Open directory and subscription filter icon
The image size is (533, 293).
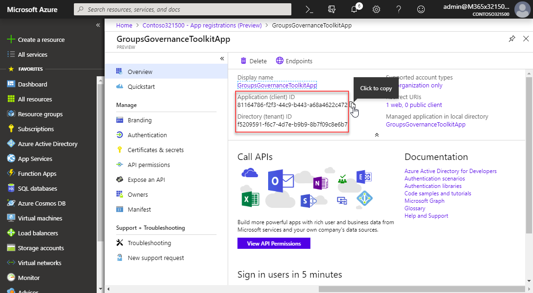[331, 9]
